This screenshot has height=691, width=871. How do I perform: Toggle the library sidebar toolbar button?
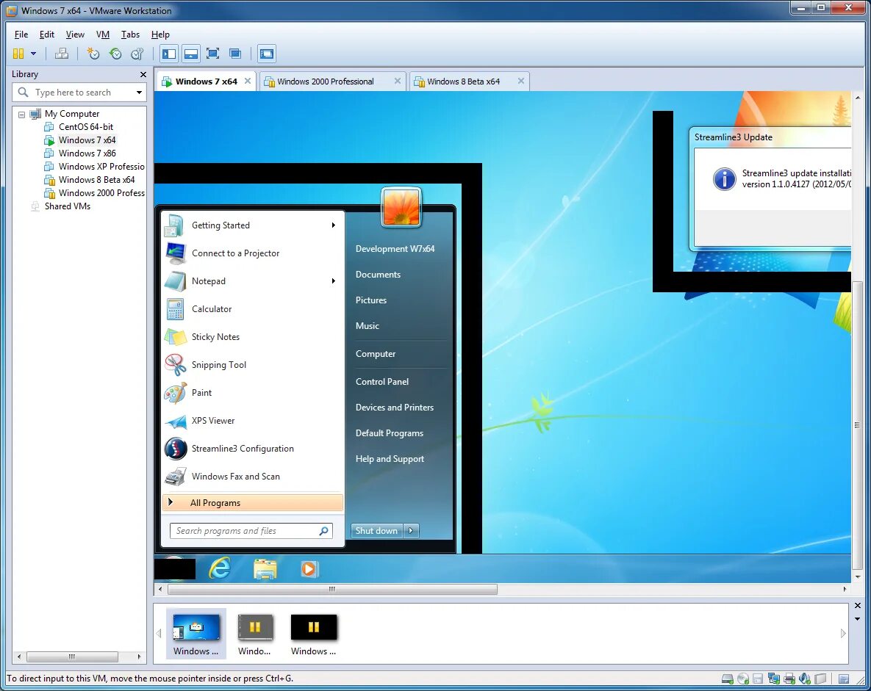[169, 54]
